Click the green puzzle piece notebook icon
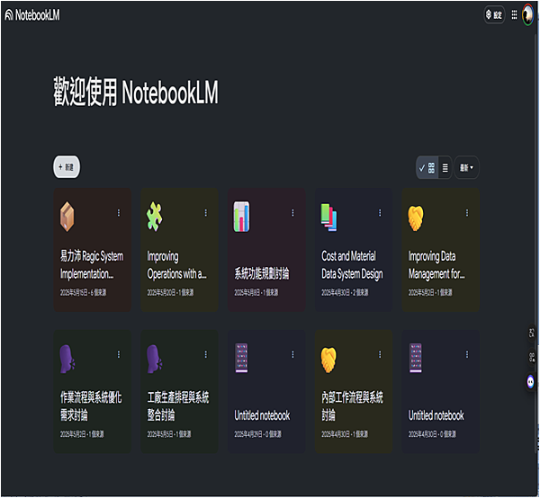Image resolution: width=540 pixels, height=498 pixels. pos(154,217)
